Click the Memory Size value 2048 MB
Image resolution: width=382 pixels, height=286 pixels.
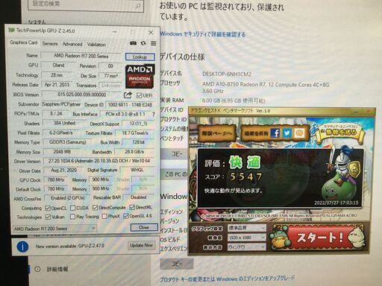click(x=62, y=151)
